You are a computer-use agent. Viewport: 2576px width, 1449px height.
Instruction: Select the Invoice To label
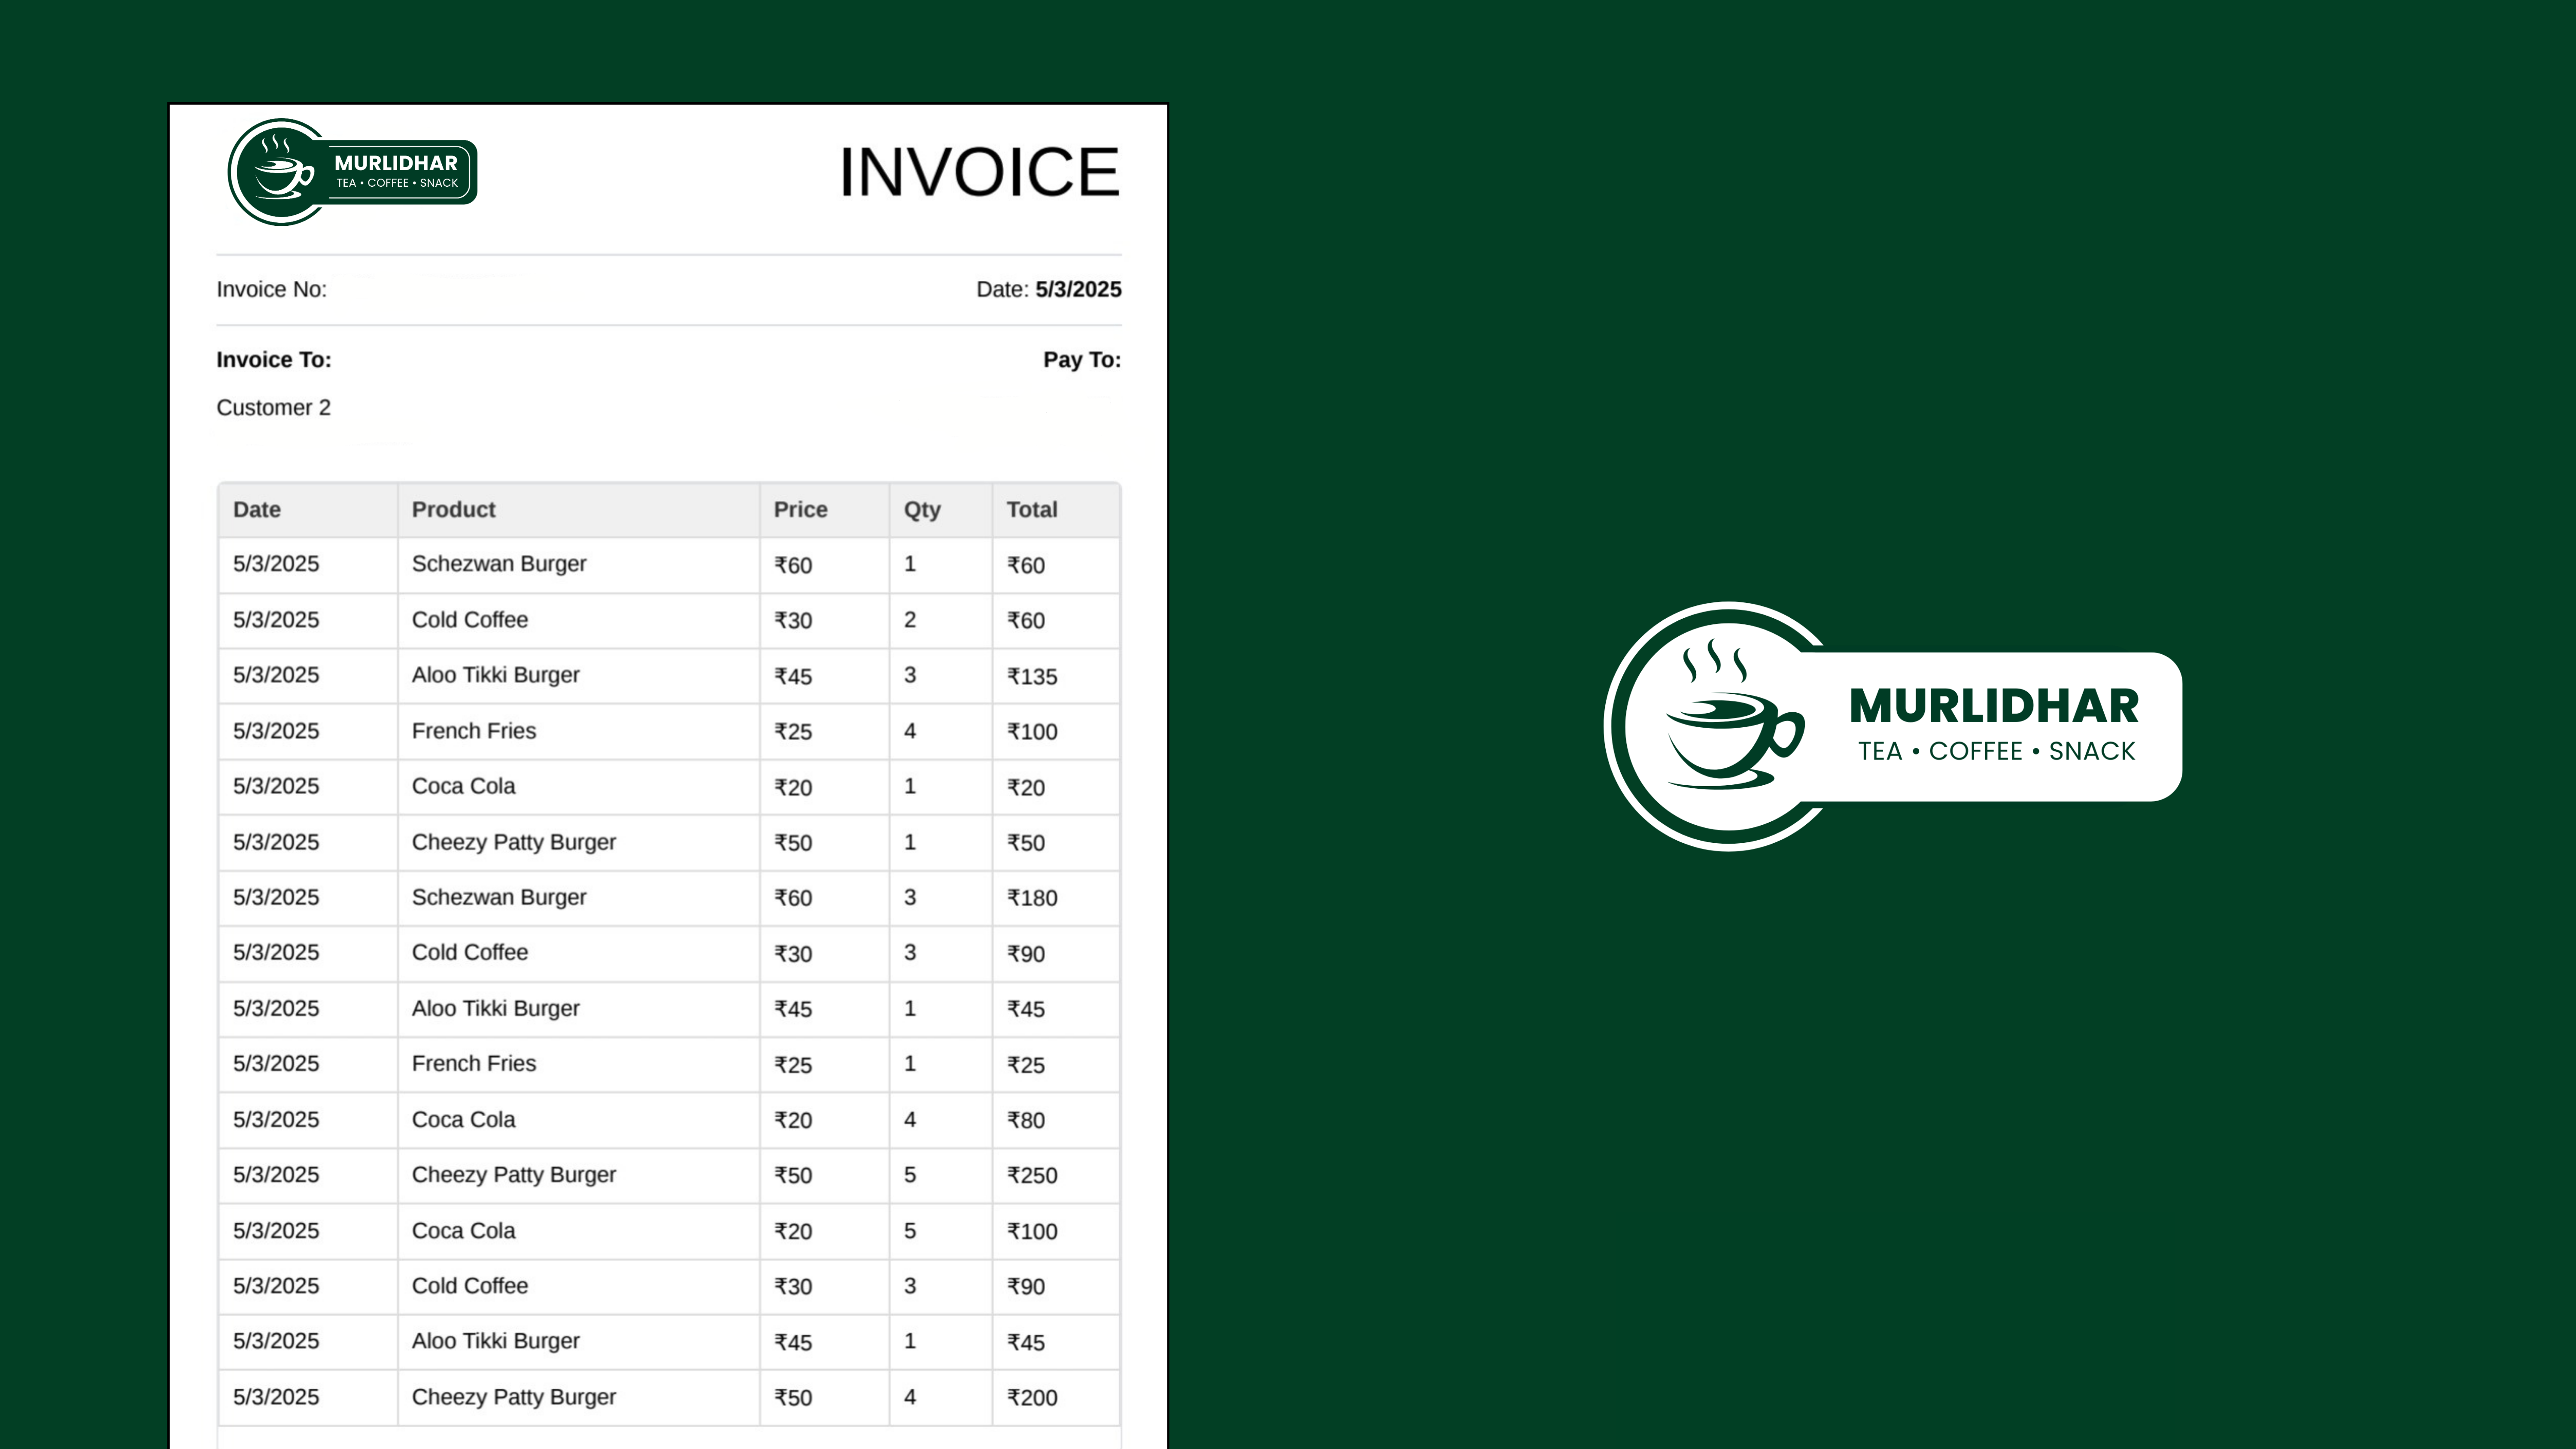click(274, 360)
